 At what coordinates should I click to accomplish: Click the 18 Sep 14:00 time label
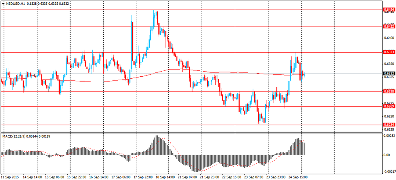(166, 177)
